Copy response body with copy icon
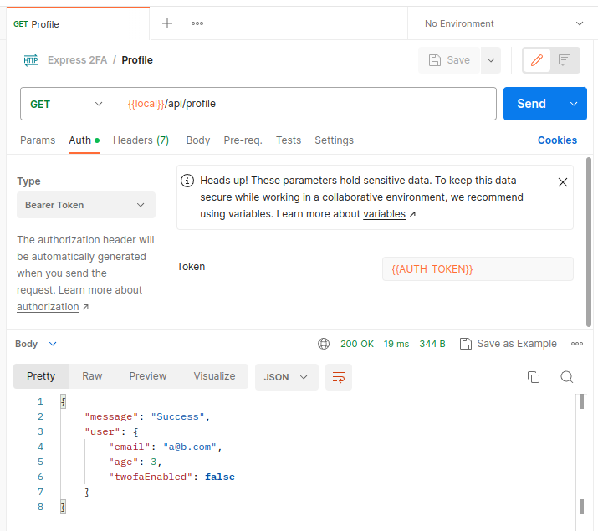 (x=533, y=377)
